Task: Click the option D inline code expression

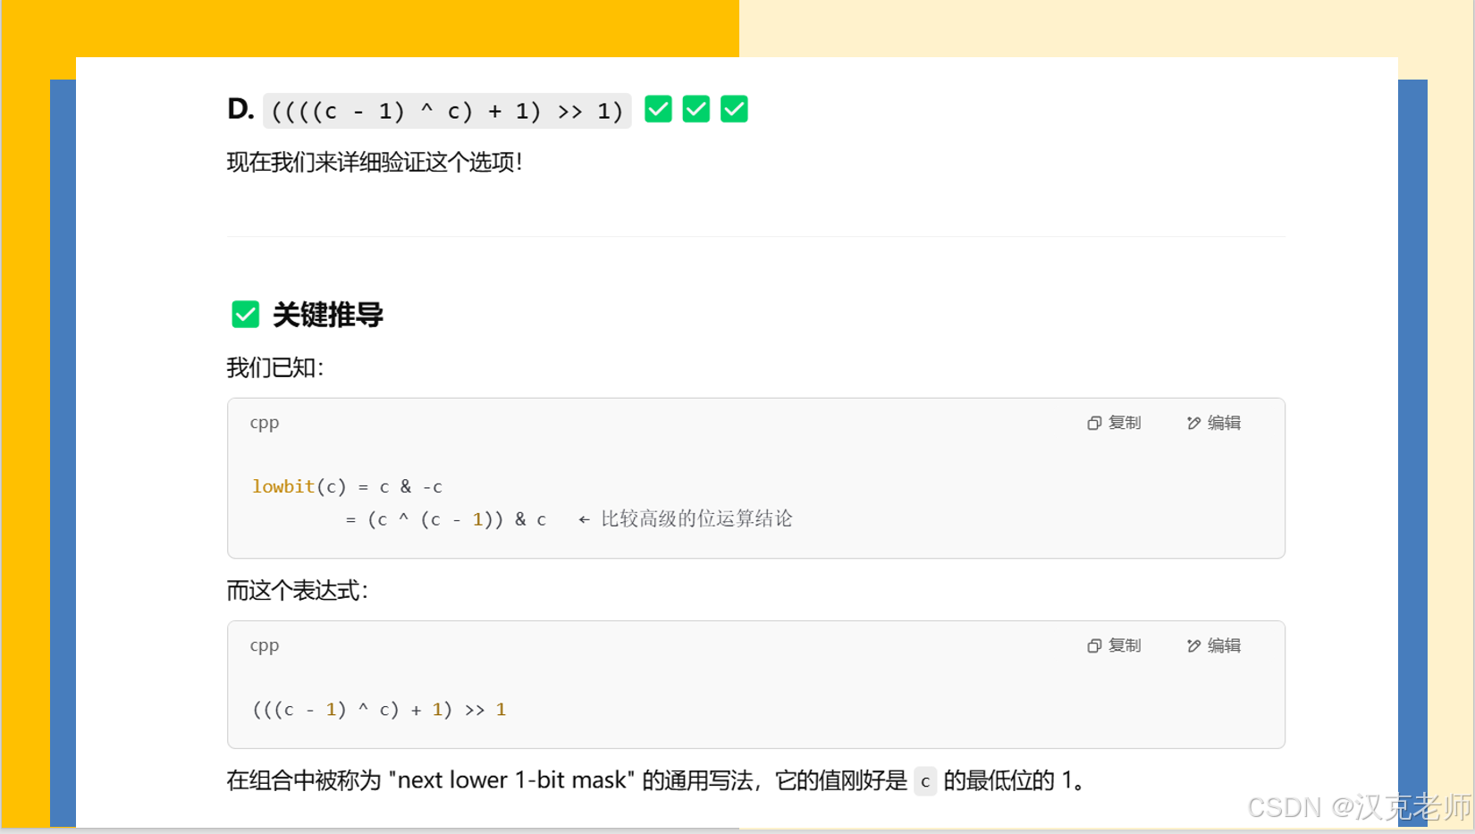Action: pos(447,111)
